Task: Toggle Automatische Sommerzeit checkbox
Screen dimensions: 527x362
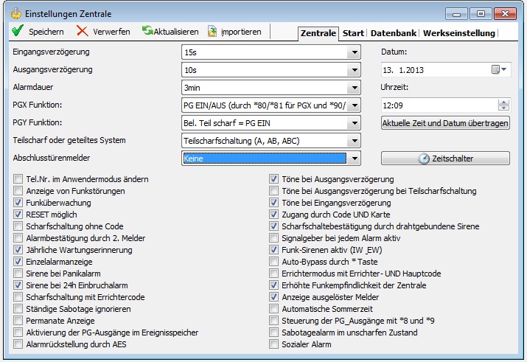Action: (274, 309)
